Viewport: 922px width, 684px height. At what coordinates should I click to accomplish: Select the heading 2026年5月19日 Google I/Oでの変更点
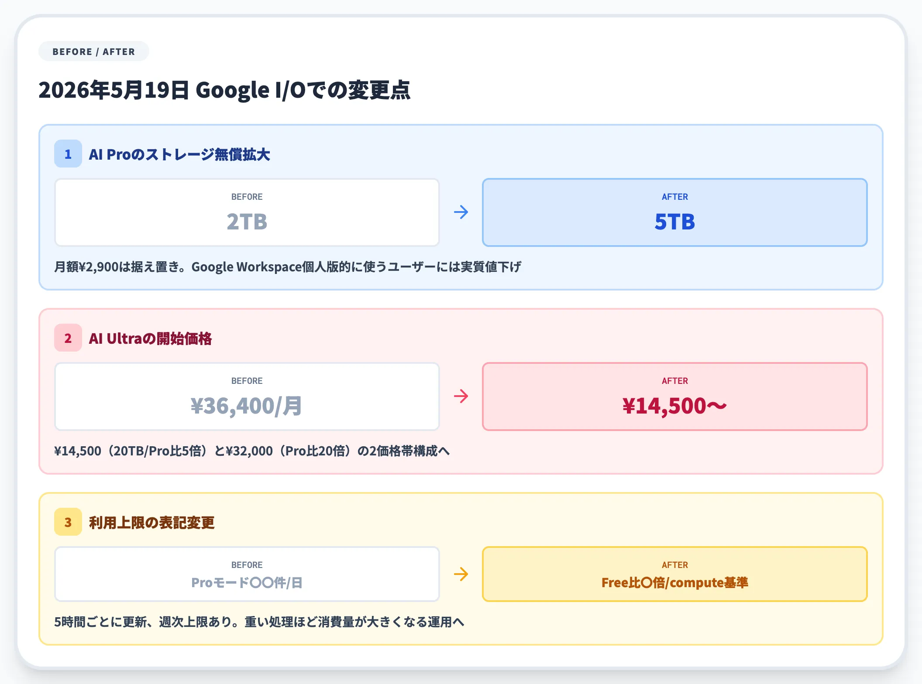[224, 90]
